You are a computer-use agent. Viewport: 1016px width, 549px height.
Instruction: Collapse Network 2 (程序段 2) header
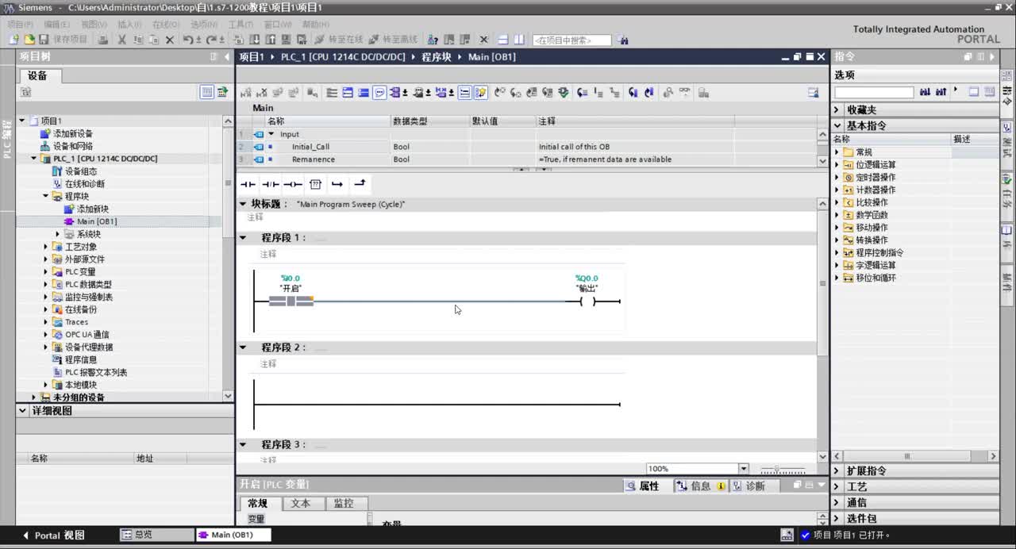(x=244, y=347)
